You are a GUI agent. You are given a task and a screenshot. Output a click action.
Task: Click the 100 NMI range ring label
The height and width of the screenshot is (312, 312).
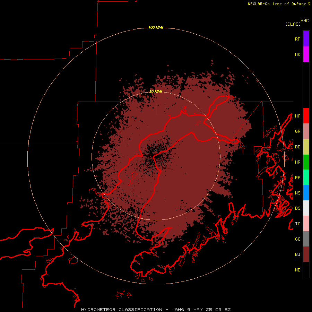[156, 27]
